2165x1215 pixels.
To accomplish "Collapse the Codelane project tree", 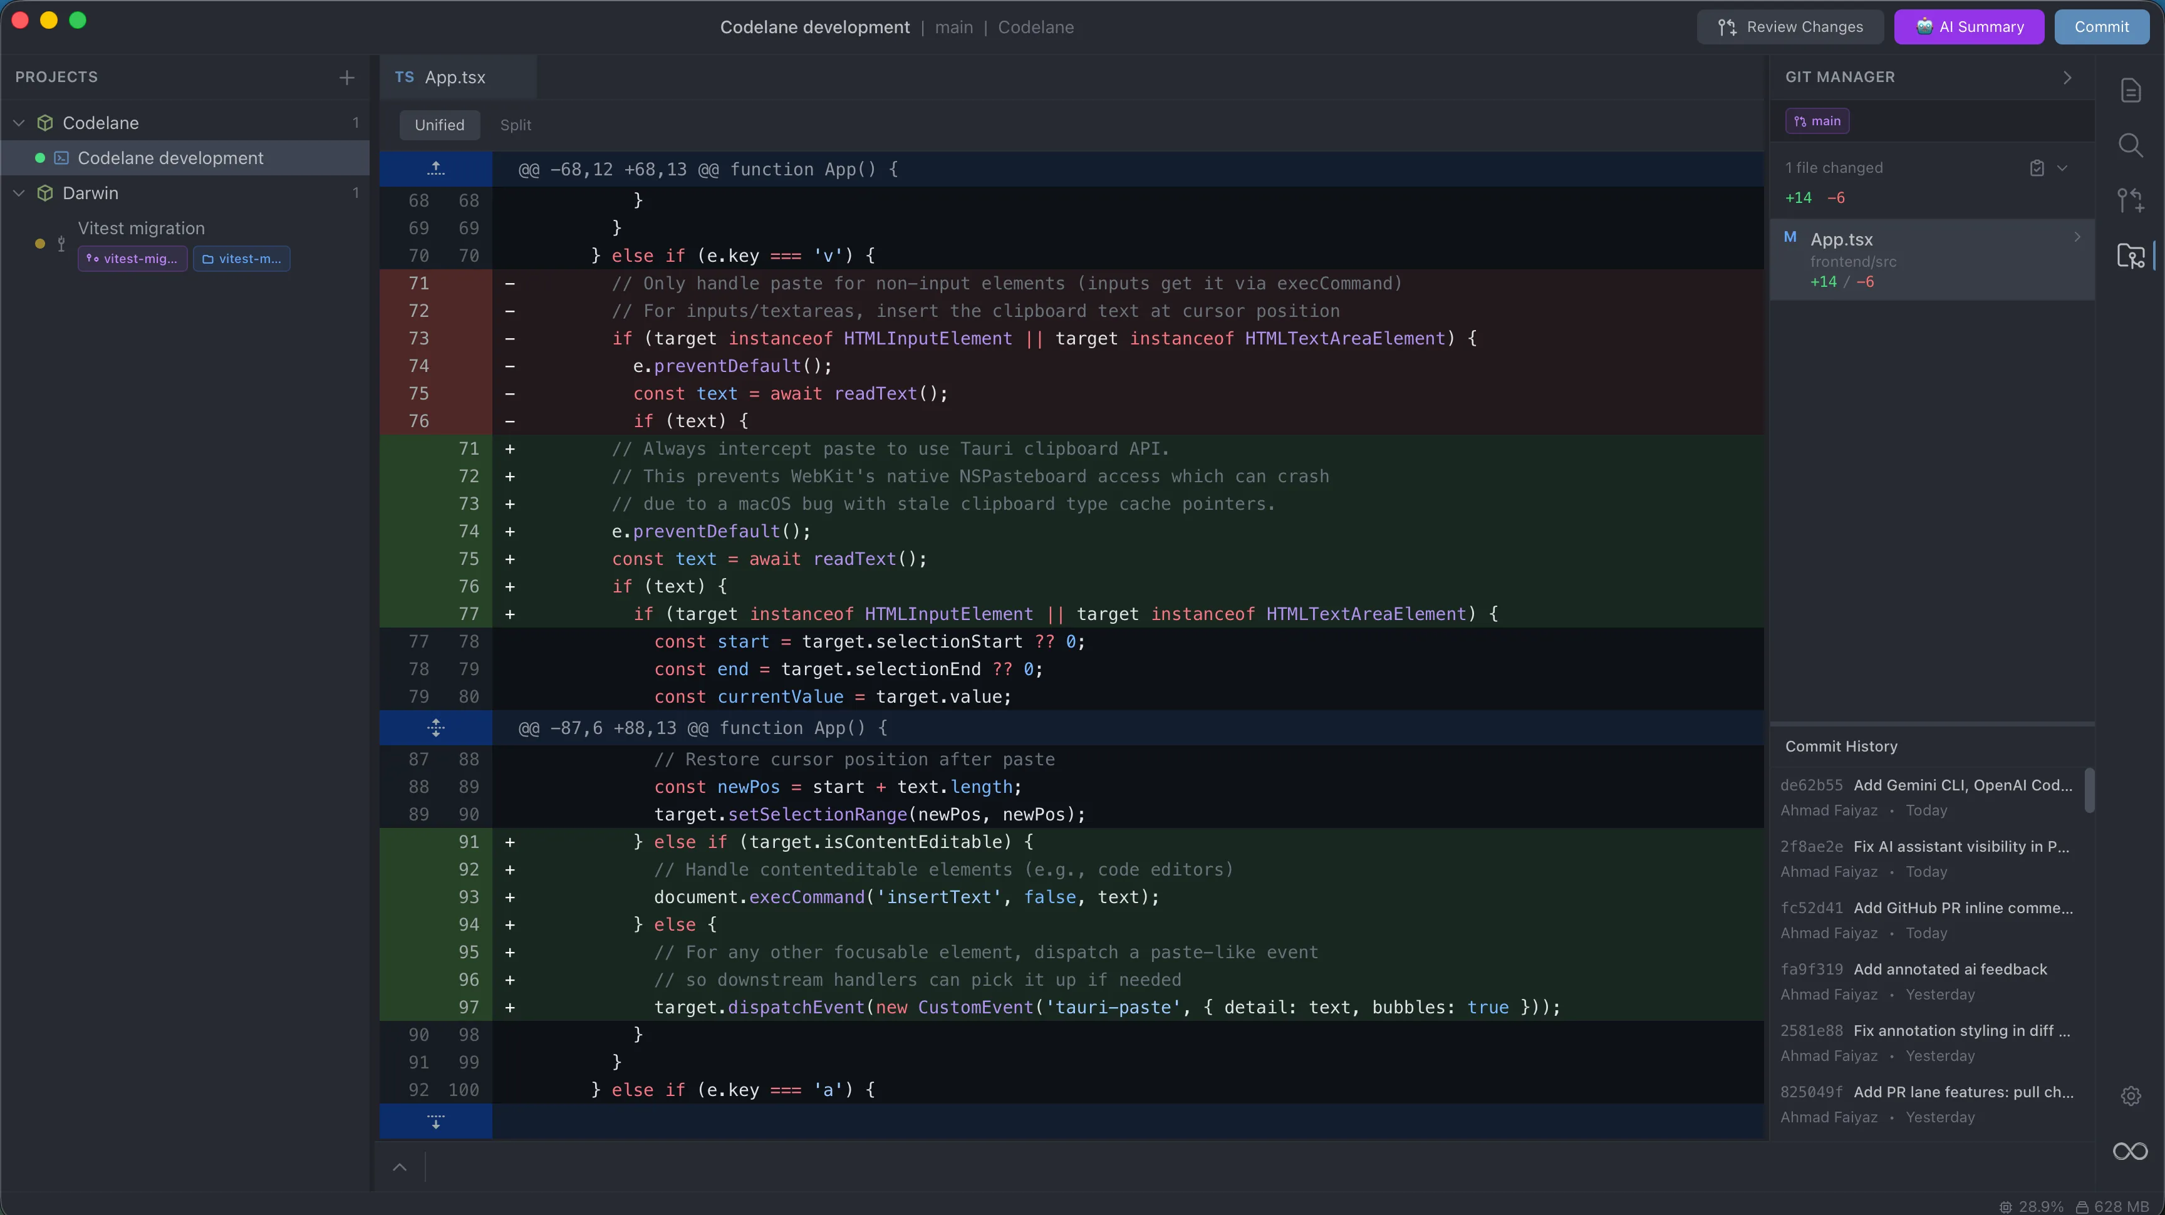I will click(19, 122).
